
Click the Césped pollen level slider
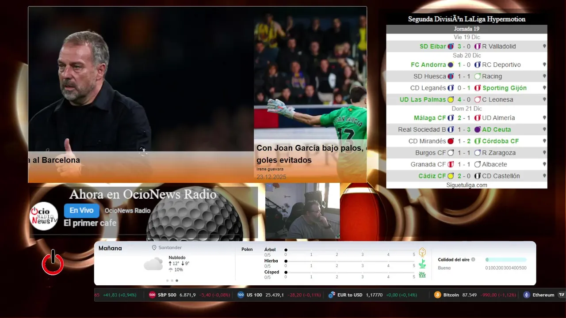pos(350,272)
